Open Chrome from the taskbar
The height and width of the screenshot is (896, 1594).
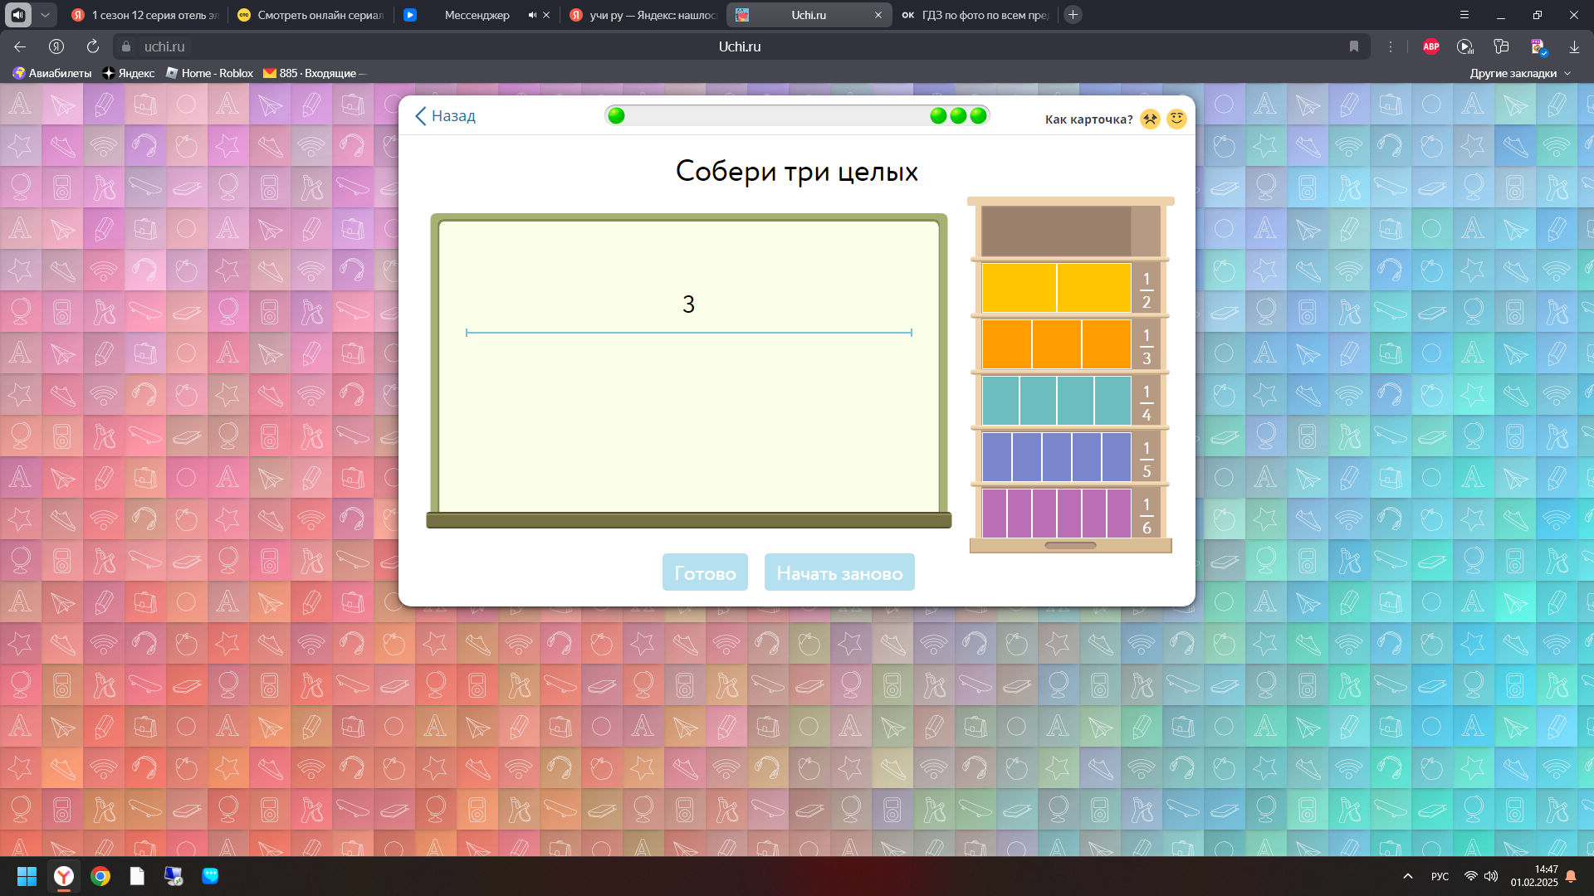click(x=100, y=876)
